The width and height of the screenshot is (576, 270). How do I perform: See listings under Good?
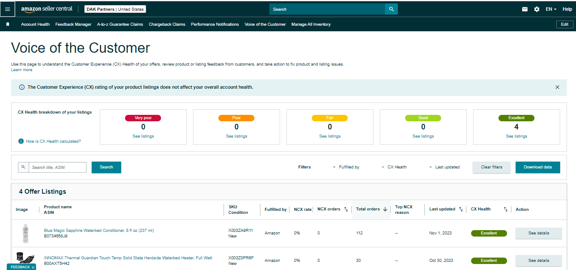tap(423, 136)
